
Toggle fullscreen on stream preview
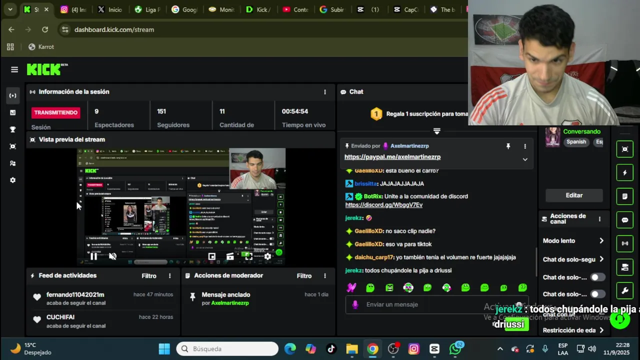248,256
